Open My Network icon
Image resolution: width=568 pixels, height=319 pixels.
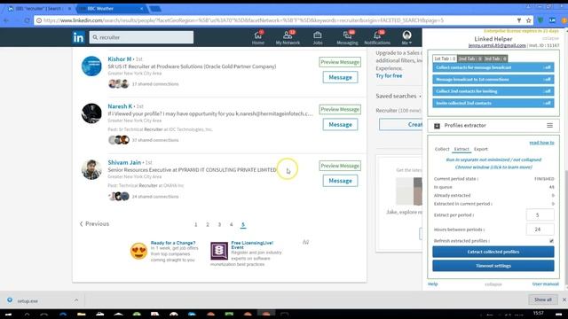coord(288,37)
